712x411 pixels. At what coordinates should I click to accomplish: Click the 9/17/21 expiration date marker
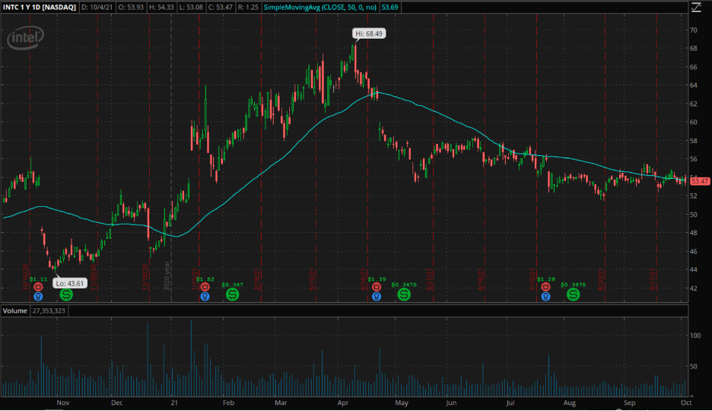[653, 280]
